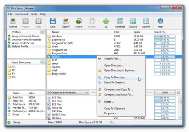Open the Options toolbar icon
Image resolution: width=189 pixels, height=132 pixels.
pyautogui.click(x=146, y=23)
